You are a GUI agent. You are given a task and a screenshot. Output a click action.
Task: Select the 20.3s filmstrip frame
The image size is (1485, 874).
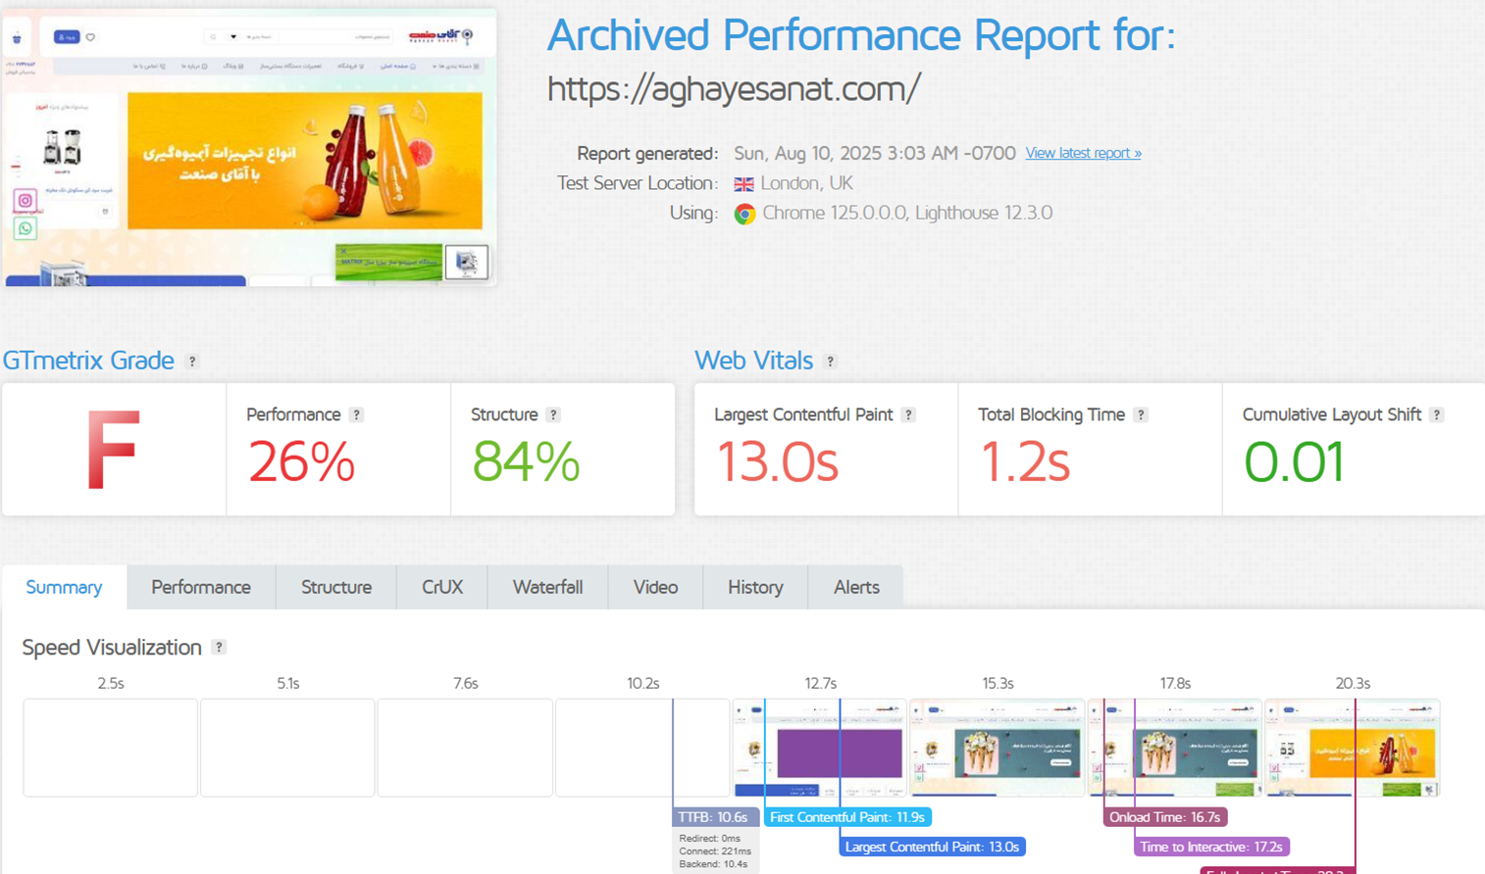[x=1352, y=748]
